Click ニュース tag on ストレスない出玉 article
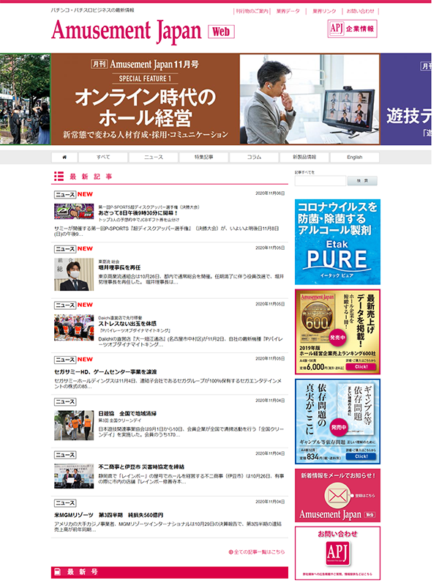The width and height of the screenshot is (439, 586). click(65, 305)
